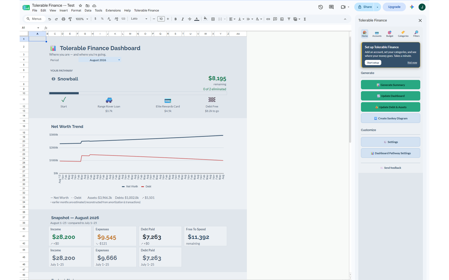The image size is (449, 280).
Task: Open Dashboard Pathway Settings
Action: [x=390, y=153]
